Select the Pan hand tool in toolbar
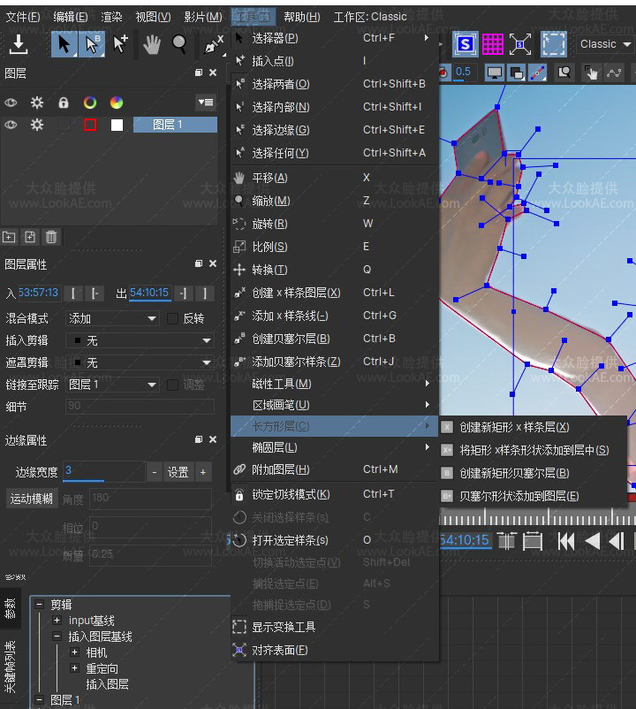 point(151,44)
